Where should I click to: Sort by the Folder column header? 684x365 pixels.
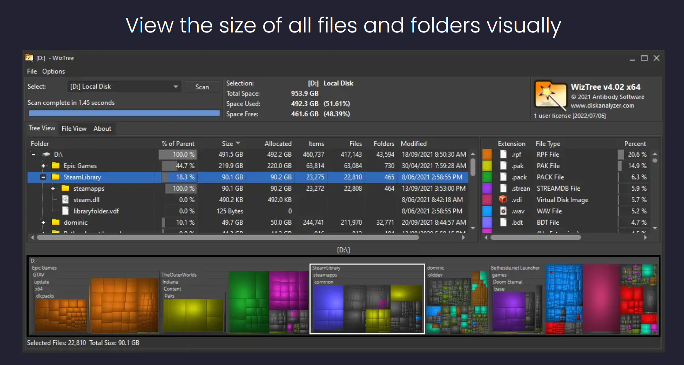click(40, 143)
